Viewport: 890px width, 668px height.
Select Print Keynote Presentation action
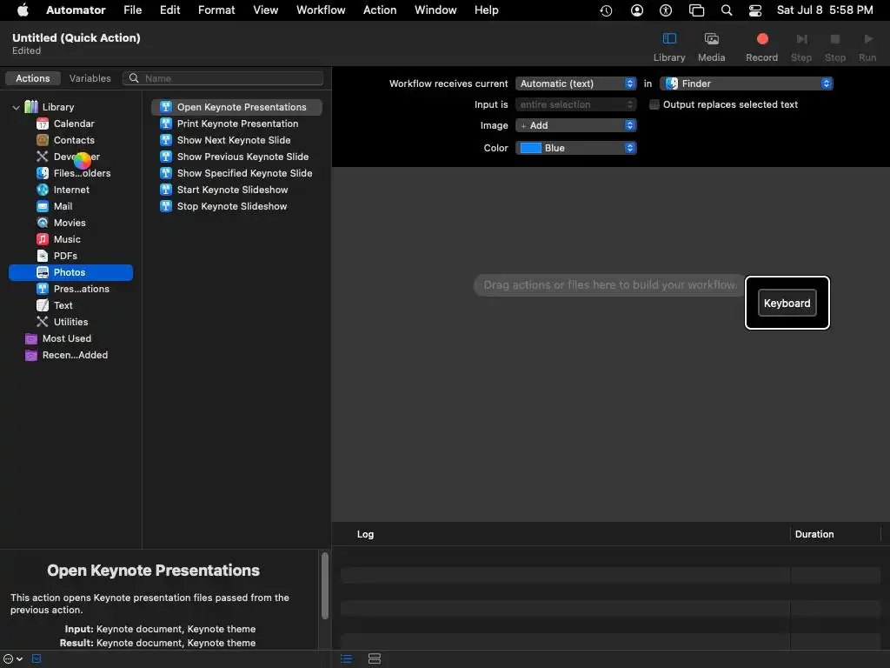(x=236, y=124)
